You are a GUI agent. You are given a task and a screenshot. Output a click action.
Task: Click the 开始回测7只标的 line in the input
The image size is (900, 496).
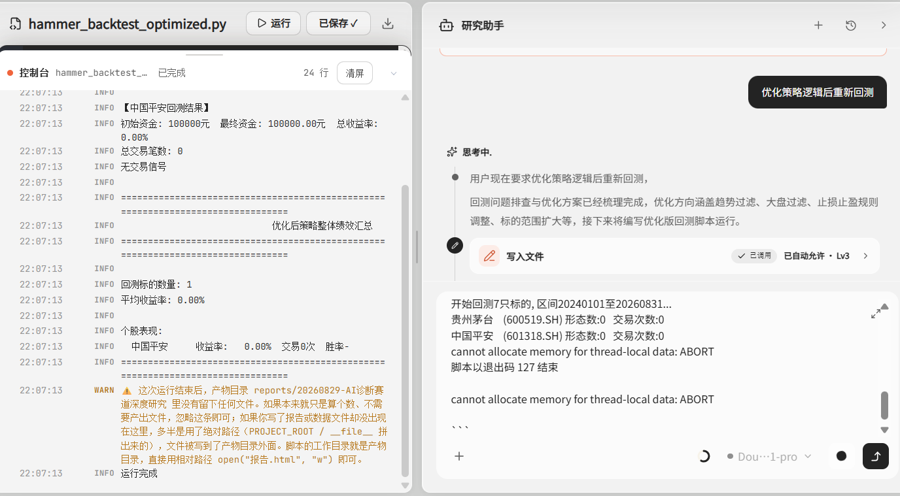click(x=561, y=304)
